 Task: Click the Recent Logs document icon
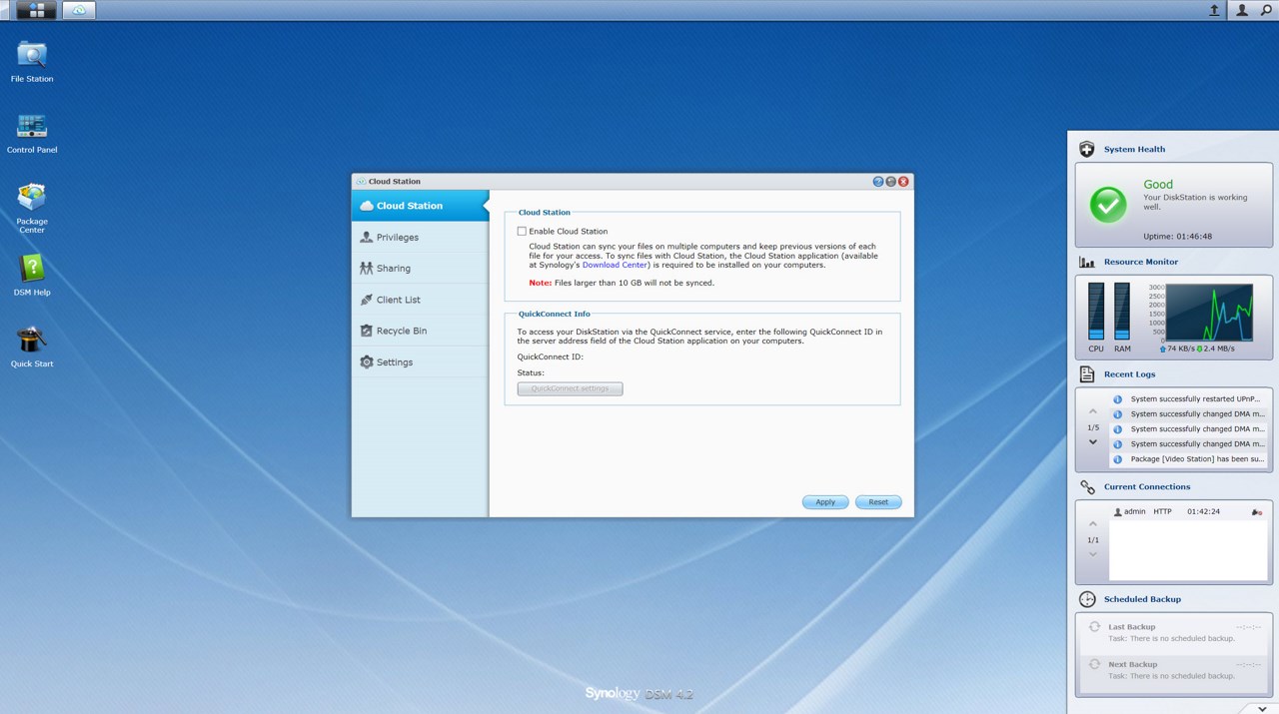coord(1087,374)
